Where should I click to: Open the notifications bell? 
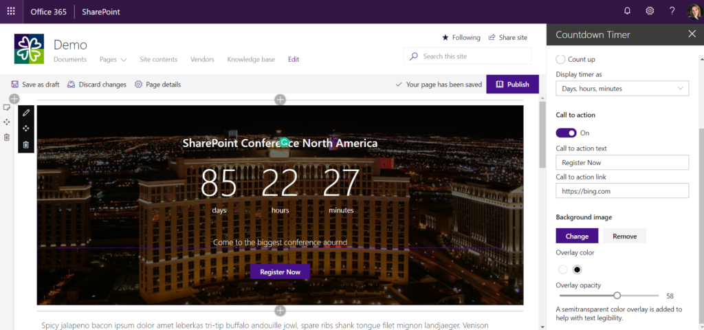627,11
